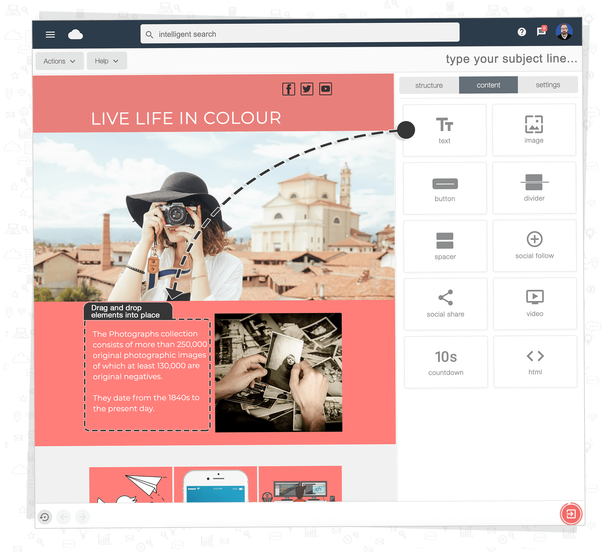The image size is (602, 555).
Task: Select the social share element icon
Action: (x=445, y=298)
